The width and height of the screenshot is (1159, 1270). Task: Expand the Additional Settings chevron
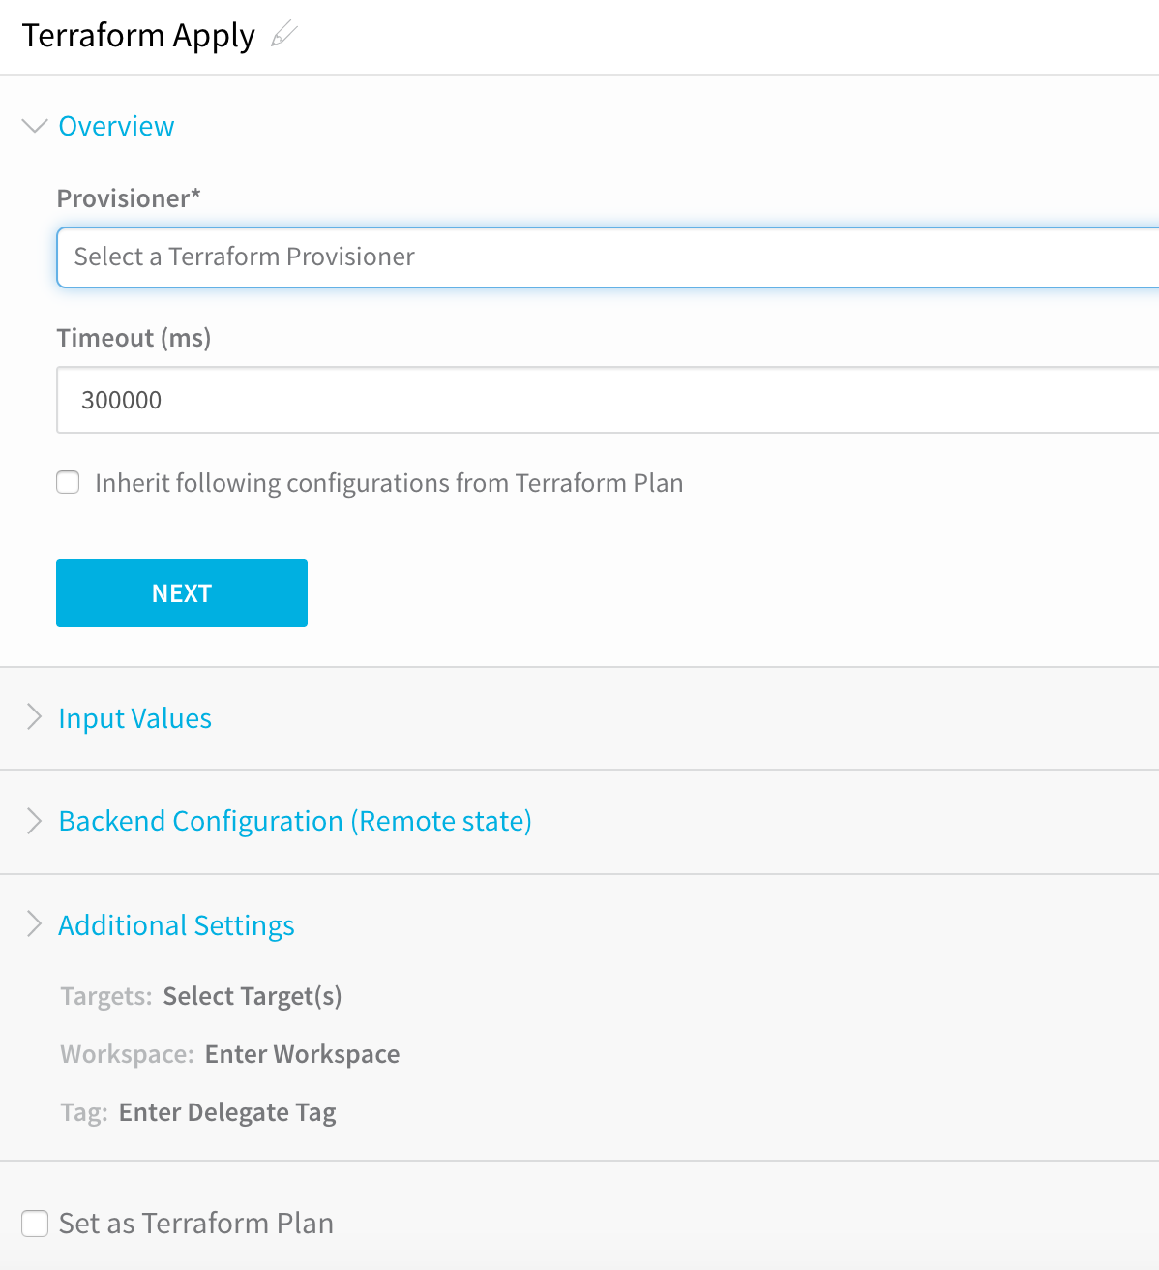tap(35, 924)
